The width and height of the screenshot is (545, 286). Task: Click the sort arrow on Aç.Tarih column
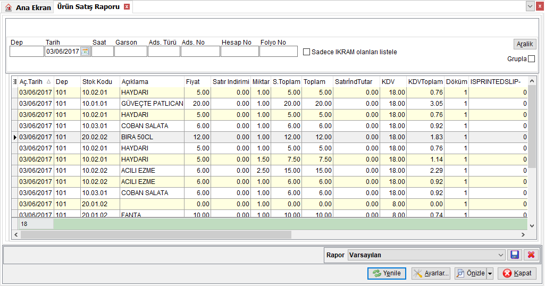[49, 82]
